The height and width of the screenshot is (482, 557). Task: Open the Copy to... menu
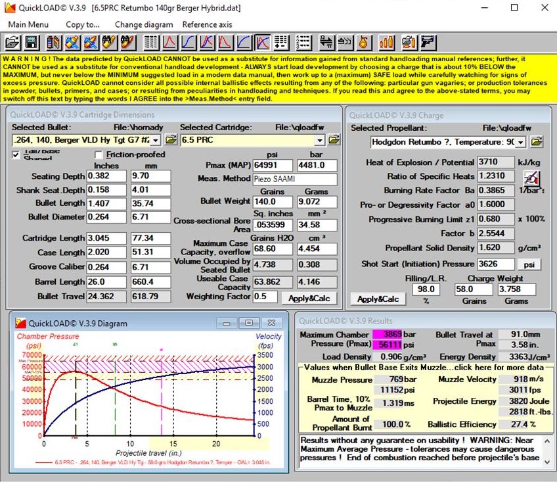pos(83,24)
